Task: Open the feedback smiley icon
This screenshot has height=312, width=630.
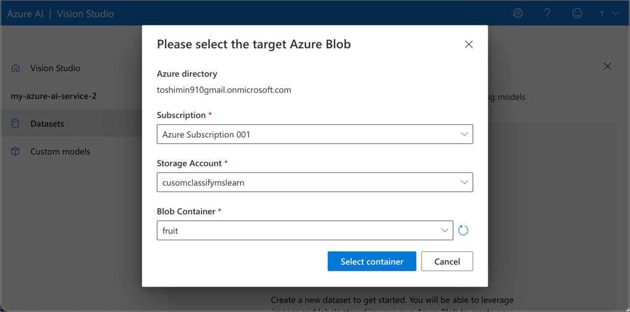Action: (x=577, y=13)
